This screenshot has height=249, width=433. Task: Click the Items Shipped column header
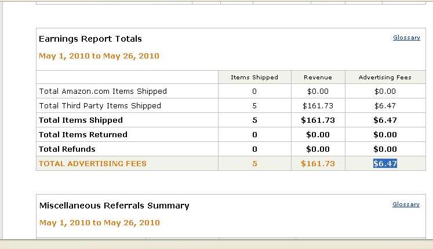click(x=254, y=77)
